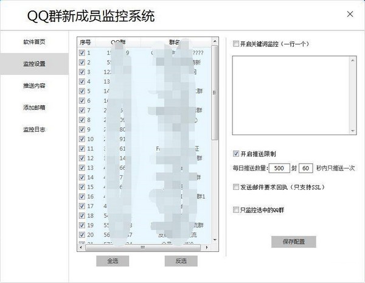365x283 pixels.
Task: Uncheck the checkbox for row 1
Action: click(82, 52)
